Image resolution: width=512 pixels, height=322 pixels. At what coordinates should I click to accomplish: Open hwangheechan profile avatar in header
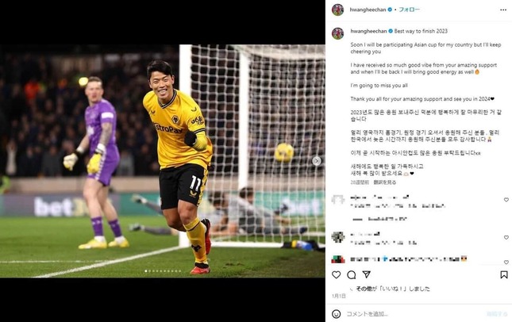click(337, 10)
